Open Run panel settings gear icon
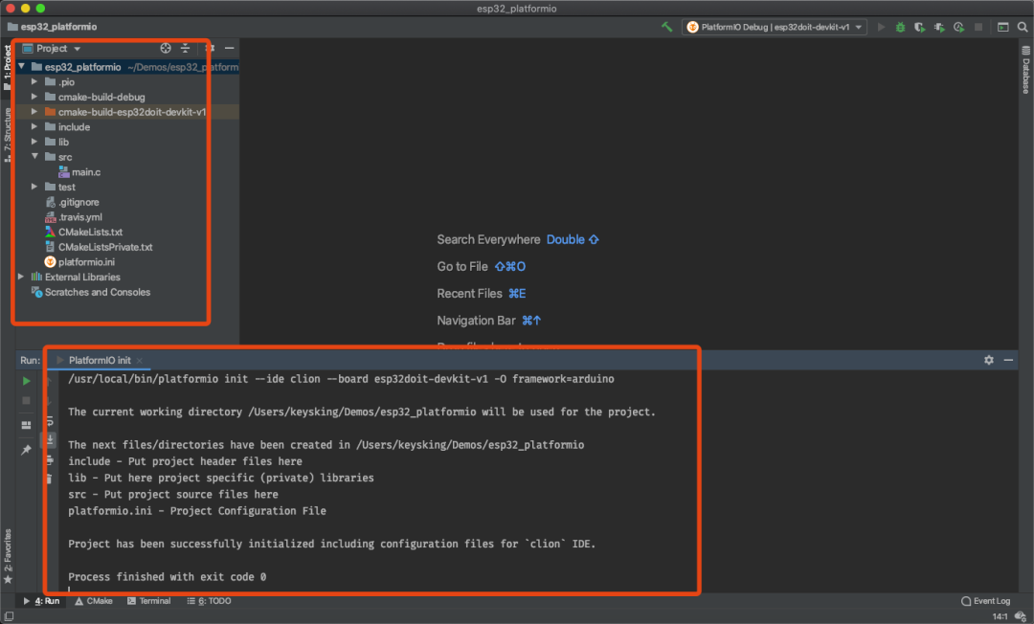 989,361
